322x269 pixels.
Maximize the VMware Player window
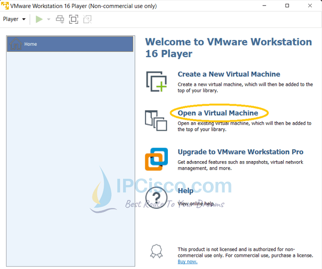click(287, 6)
